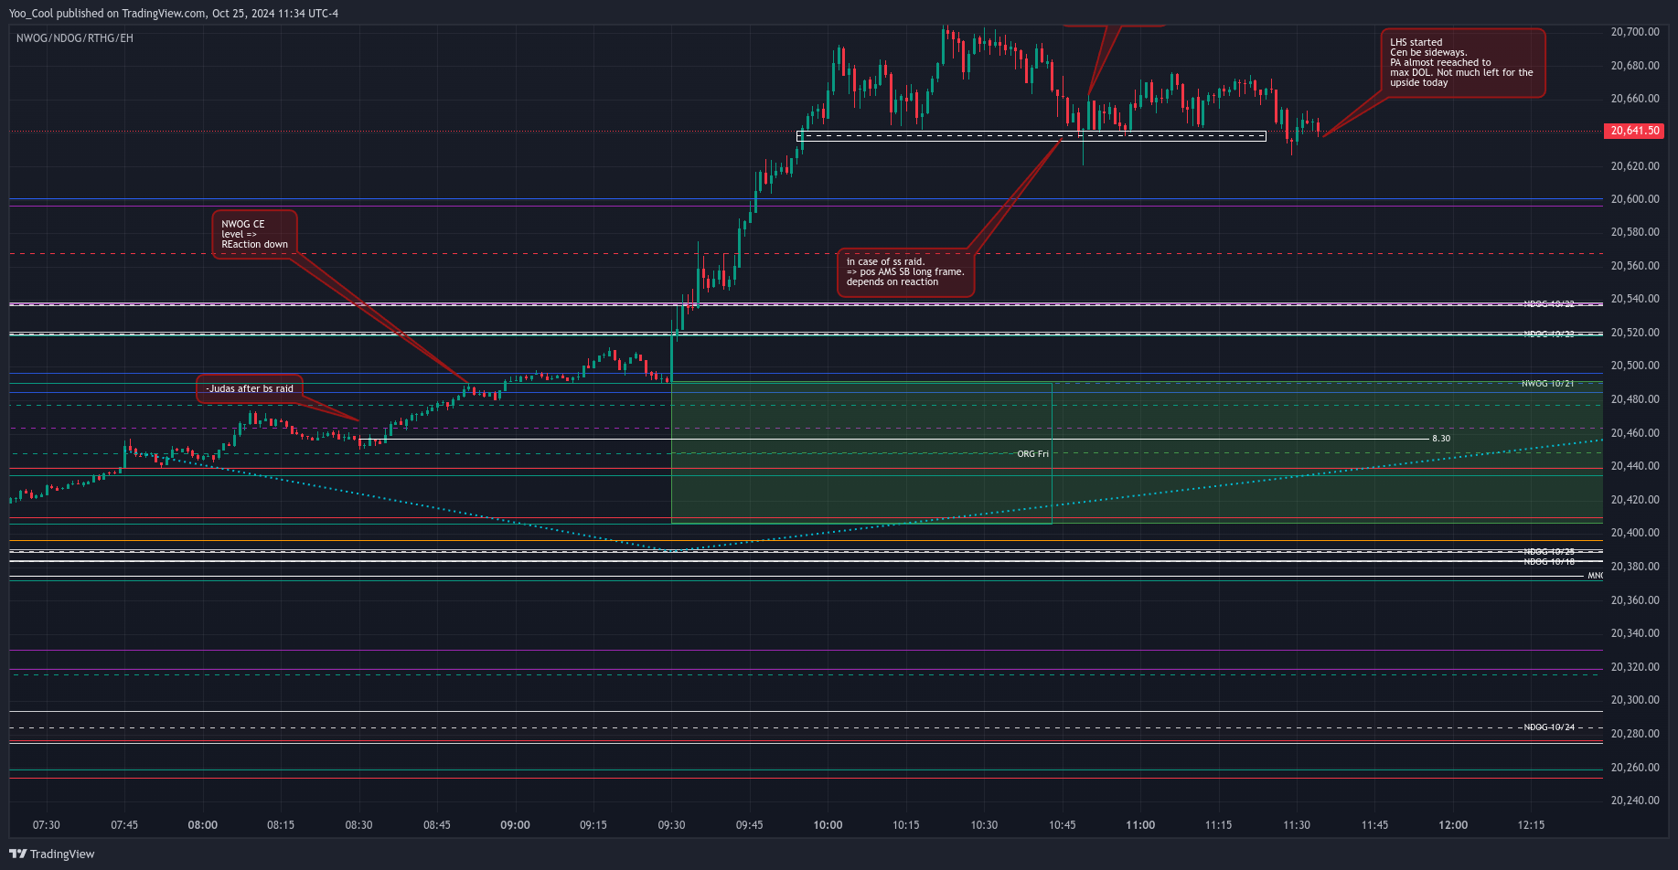The height and width of the screenshot is (870, 1678).
Task: Click 20,440.00 on the price axis
Action: [1635, 466]
